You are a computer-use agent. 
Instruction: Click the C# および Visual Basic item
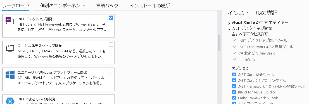click(256, 53)
